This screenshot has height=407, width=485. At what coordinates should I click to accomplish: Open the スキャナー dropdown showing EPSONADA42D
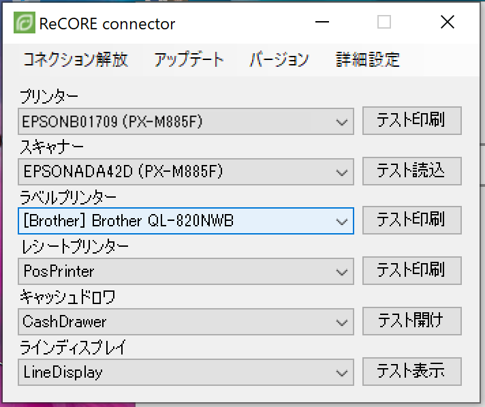point(186,172)
